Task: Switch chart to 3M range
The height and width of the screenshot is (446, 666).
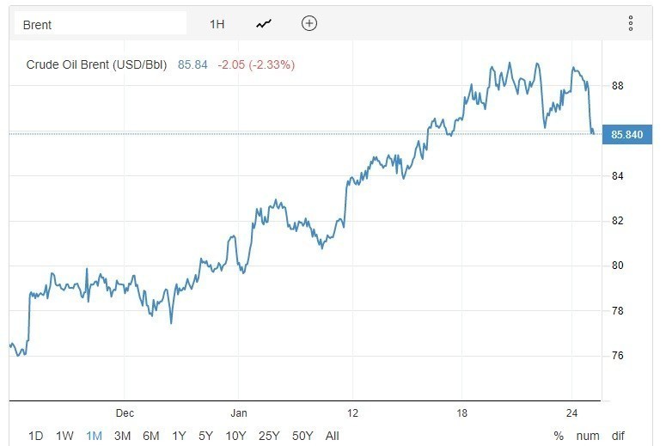Action: 122,436
